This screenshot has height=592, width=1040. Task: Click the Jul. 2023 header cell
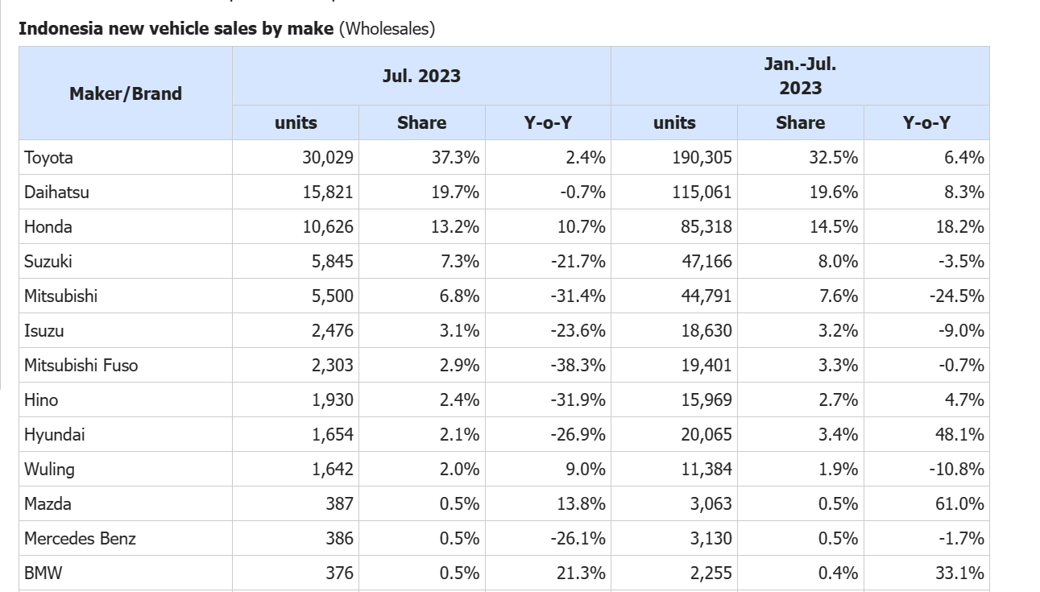point(421,76)
